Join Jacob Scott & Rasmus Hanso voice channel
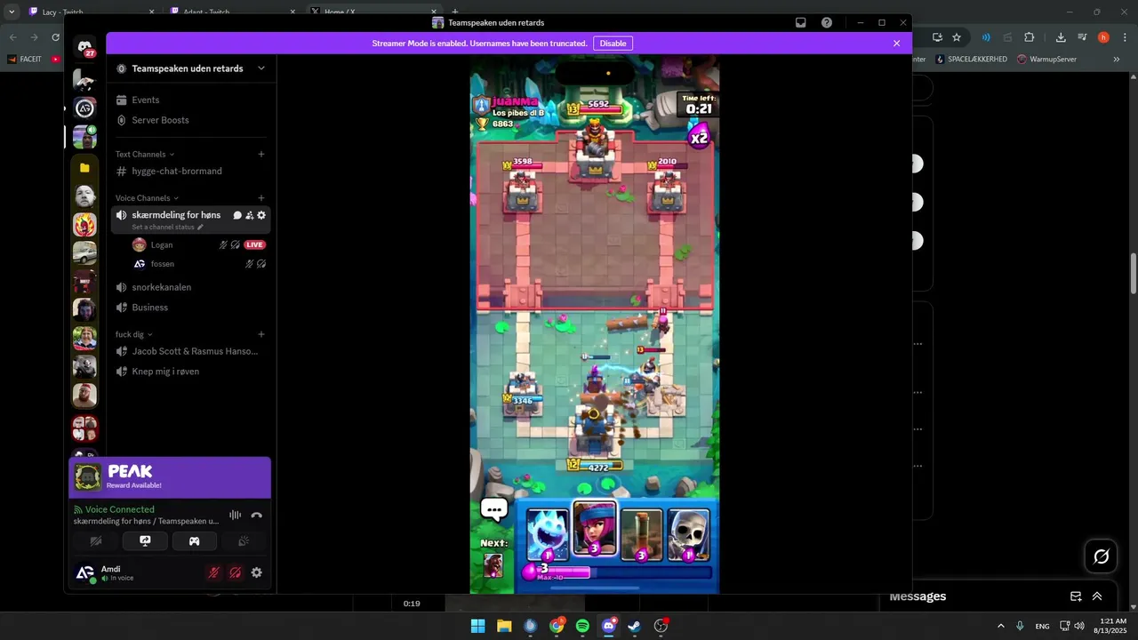1138x640 pixels. [195, 351]
